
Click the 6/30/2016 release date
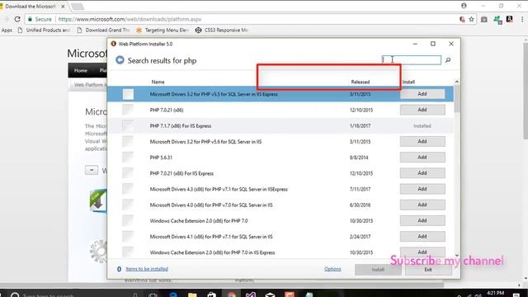tap(360, 205)
